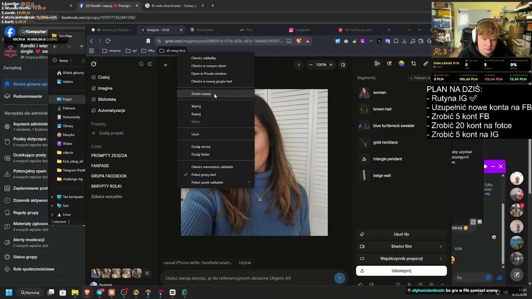Choose Zmień nazwę from the context menu
This screenshot has width=532, height=299.
(216, 94)
